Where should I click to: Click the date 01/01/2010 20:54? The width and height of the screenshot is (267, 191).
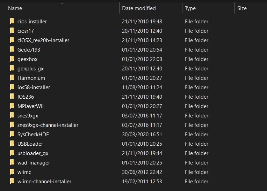pos(142,50)
